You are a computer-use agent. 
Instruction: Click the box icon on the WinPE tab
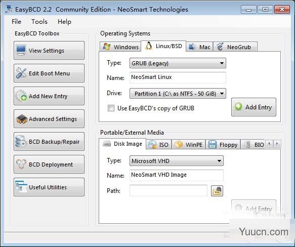[x=178, y=144]
